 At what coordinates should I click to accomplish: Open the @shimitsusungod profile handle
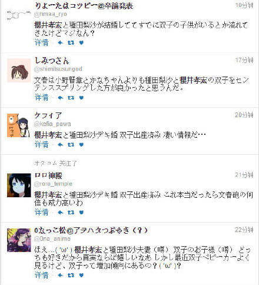tap(58, 69)
